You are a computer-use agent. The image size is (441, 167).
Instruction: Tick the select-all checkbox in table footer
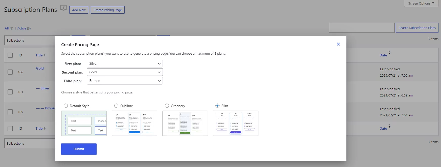coord(10,128)
